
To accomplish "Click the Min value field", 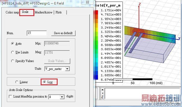I will point(57,44).
